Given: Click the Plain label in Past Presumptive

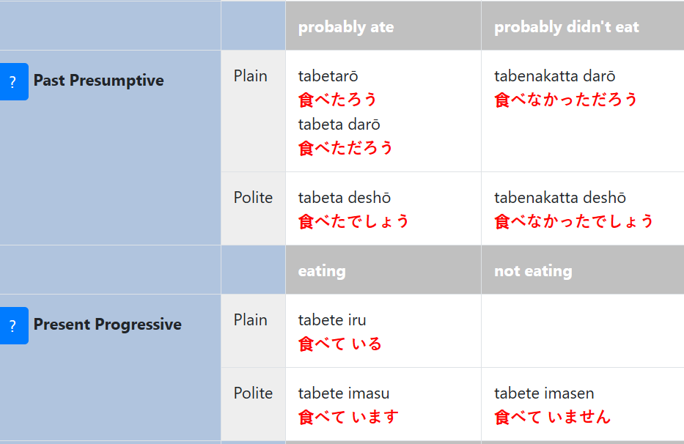Looking at the screenshot, I should [251, 76].
